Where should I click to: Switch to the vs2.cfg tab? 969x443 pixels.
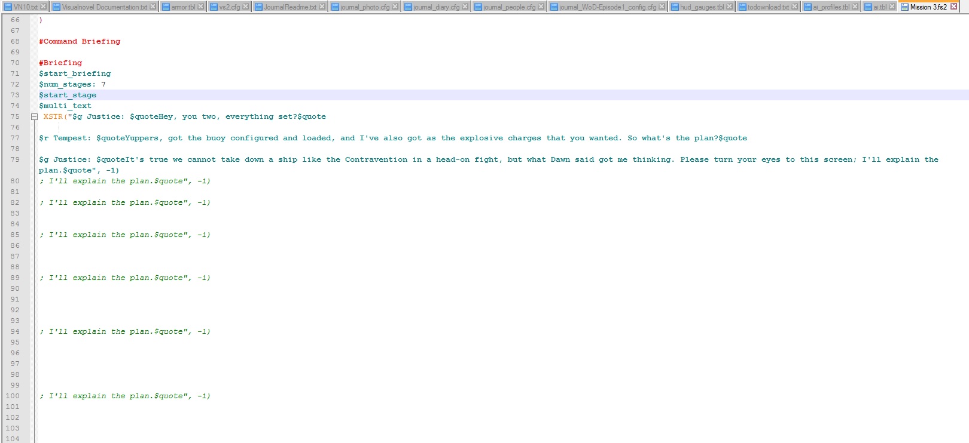(229, 7)
